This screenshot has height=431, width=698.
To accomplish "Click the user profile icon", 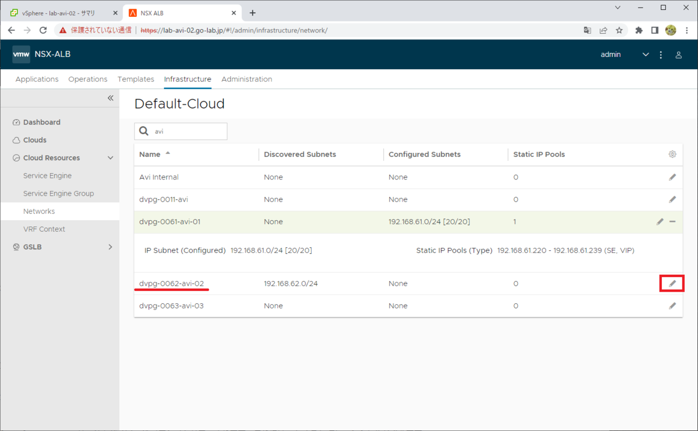I will pos(678,55).
